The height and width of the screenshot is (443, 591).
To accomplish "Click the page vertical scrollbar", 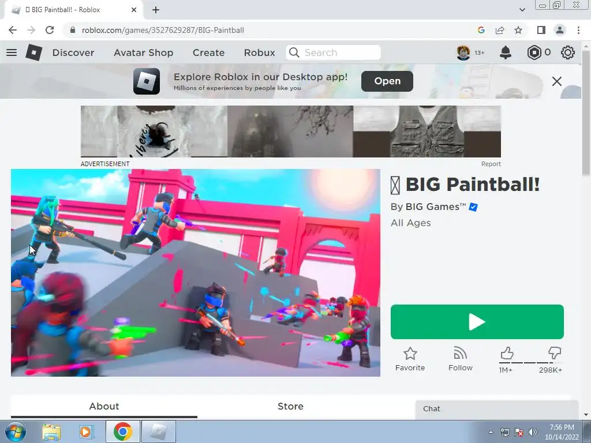I will (x=585, y=113).
